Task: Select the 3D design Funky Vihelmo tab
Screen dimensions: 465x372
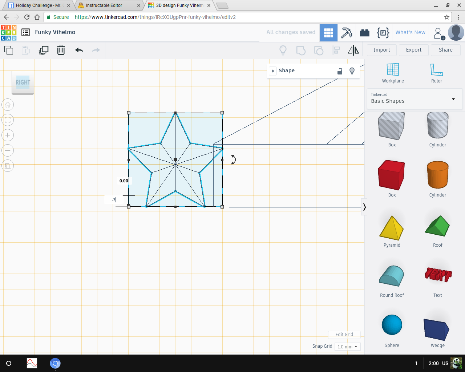Action: coord(180,5)
